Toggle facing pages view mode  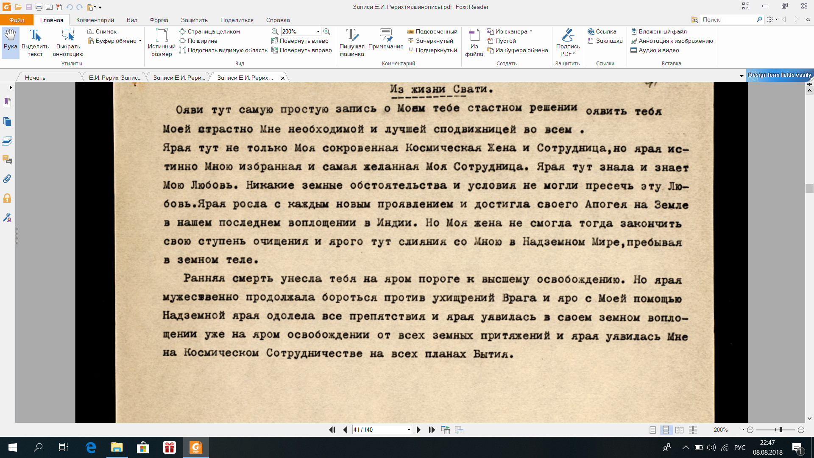click(679, 430)
